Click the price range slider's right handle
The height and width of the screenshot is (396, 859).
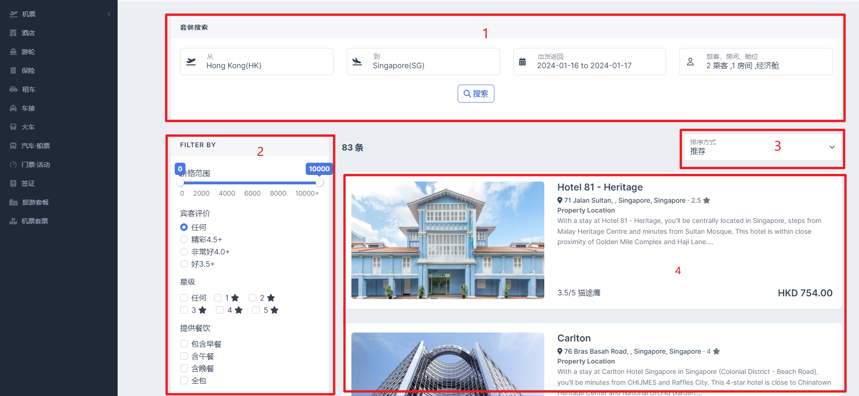coord(319,182)
